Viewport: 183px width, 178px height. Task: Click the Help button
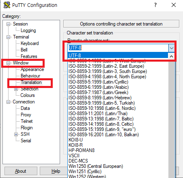click(x=54, y=171)
